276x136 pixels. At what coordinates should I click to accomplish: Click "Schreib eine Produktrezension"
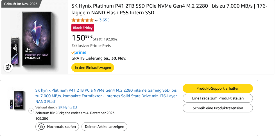(x=218, y=108)
